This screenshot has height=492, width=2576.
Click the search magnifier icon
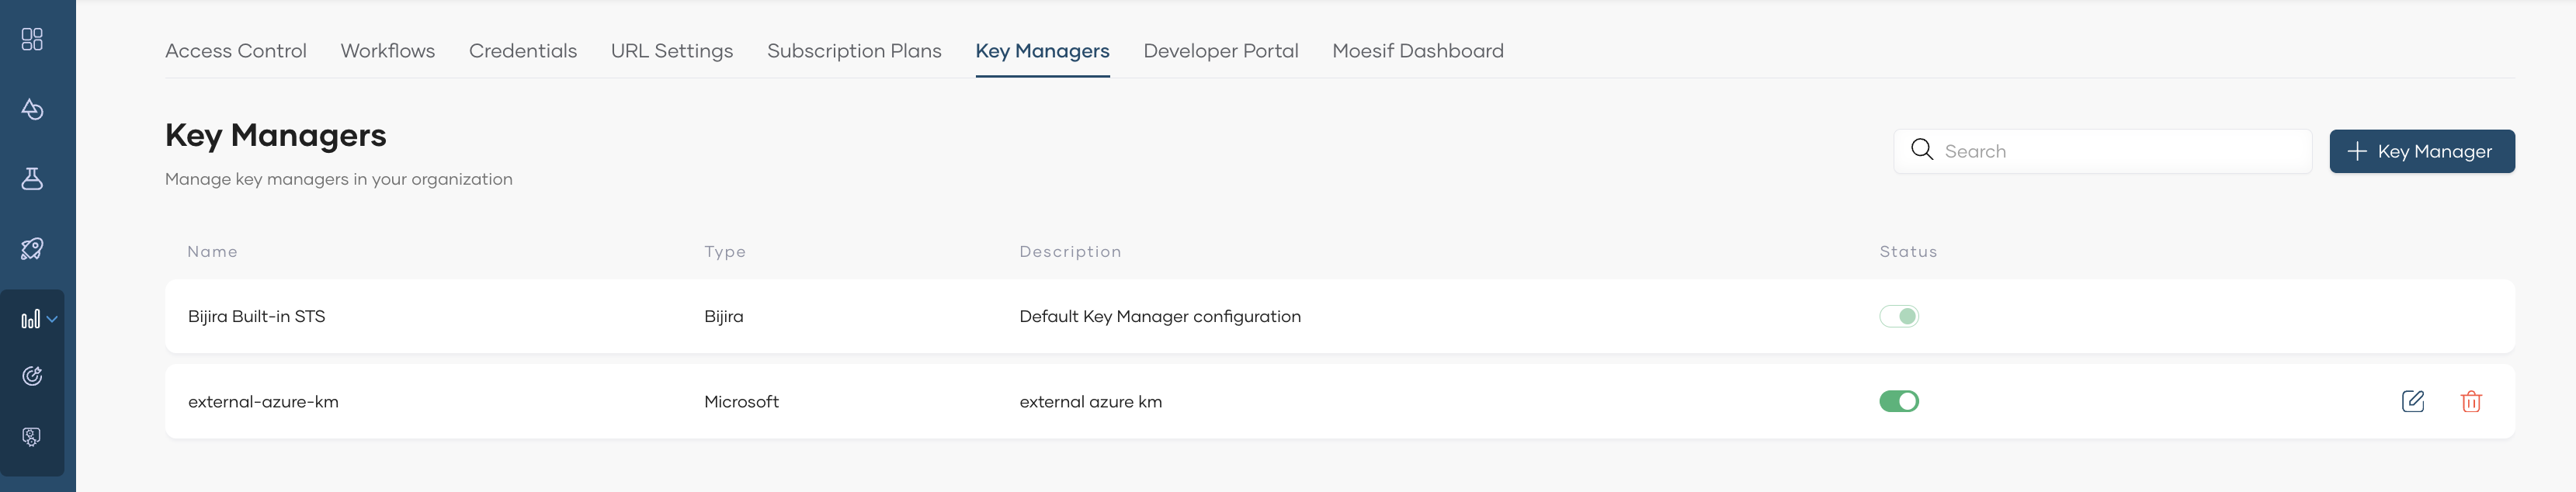point(1922,150)
